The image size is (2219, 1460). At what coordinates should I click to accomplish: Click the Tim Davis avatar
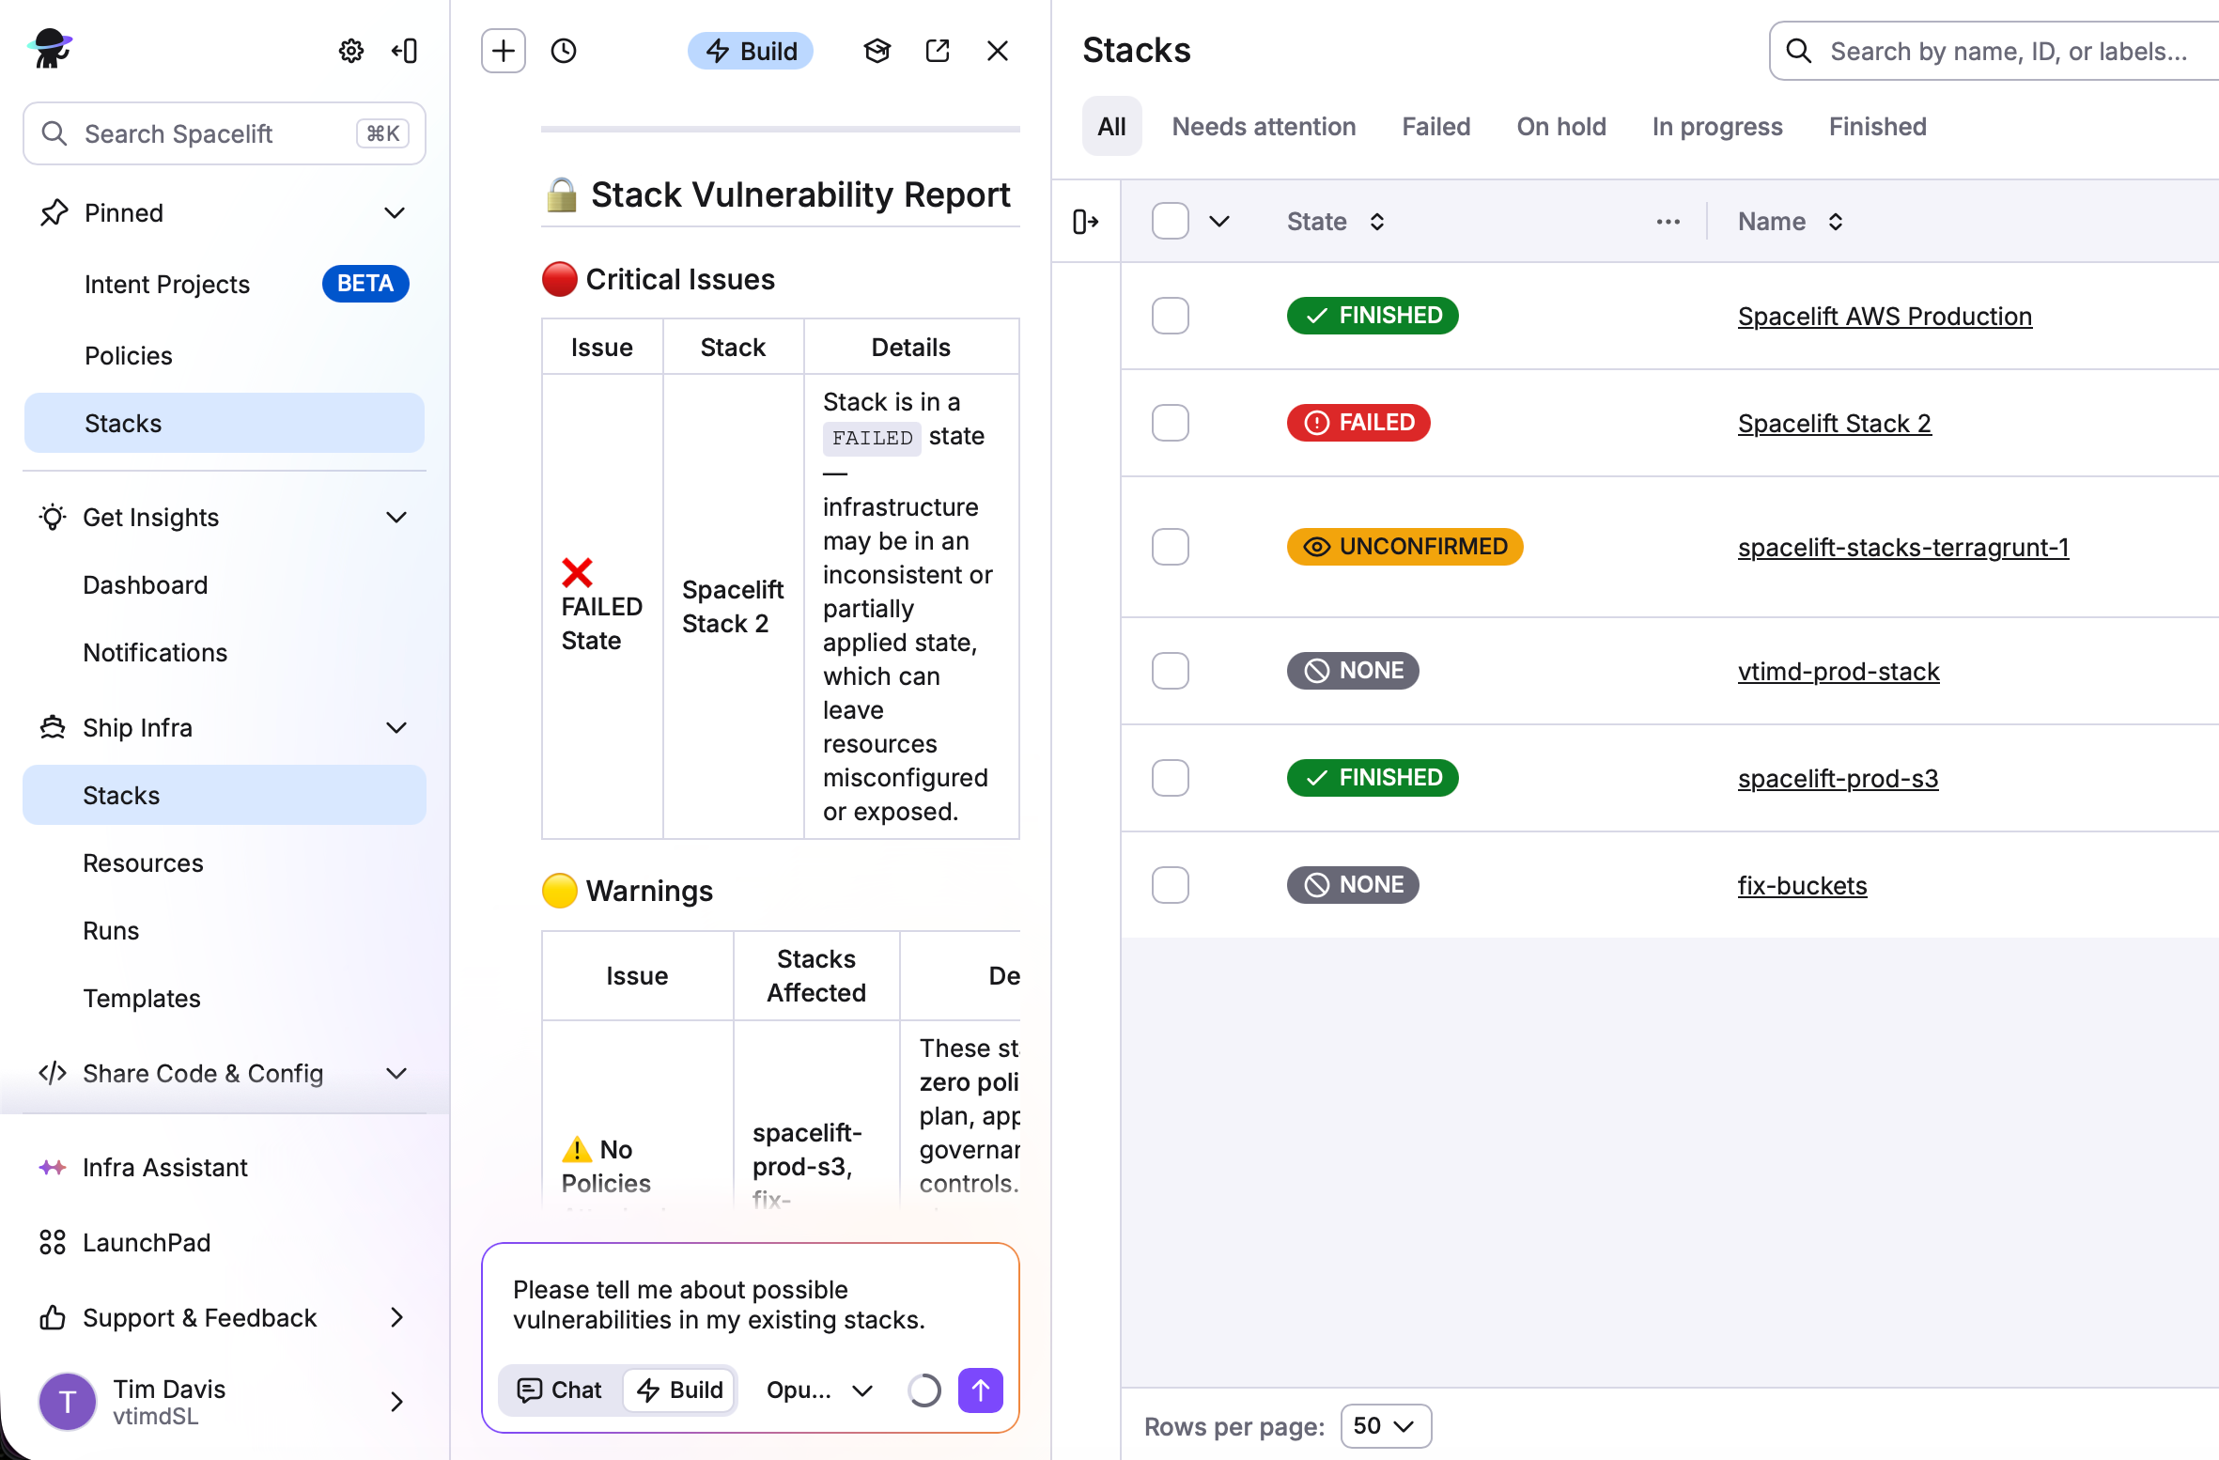[68, 1402]
